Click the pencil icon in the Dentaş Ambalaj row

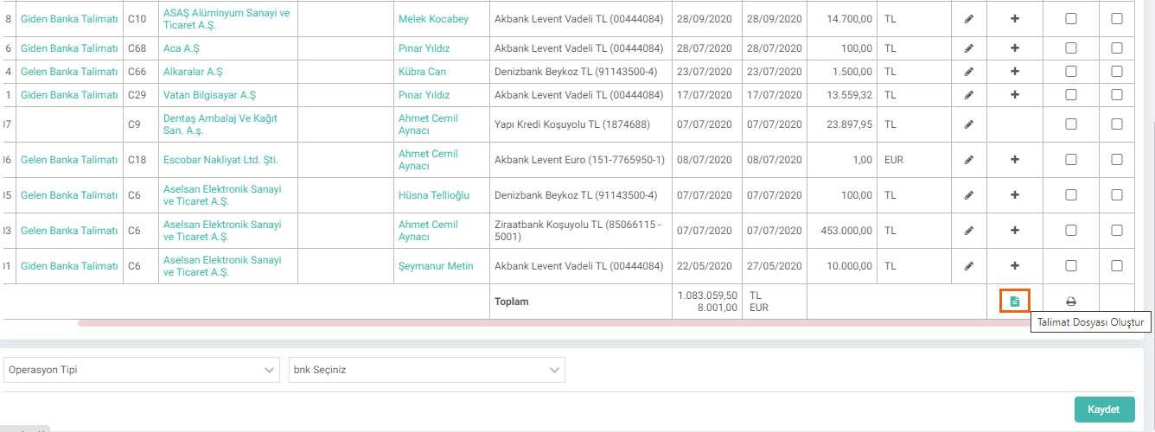click(x=969, y=124)
